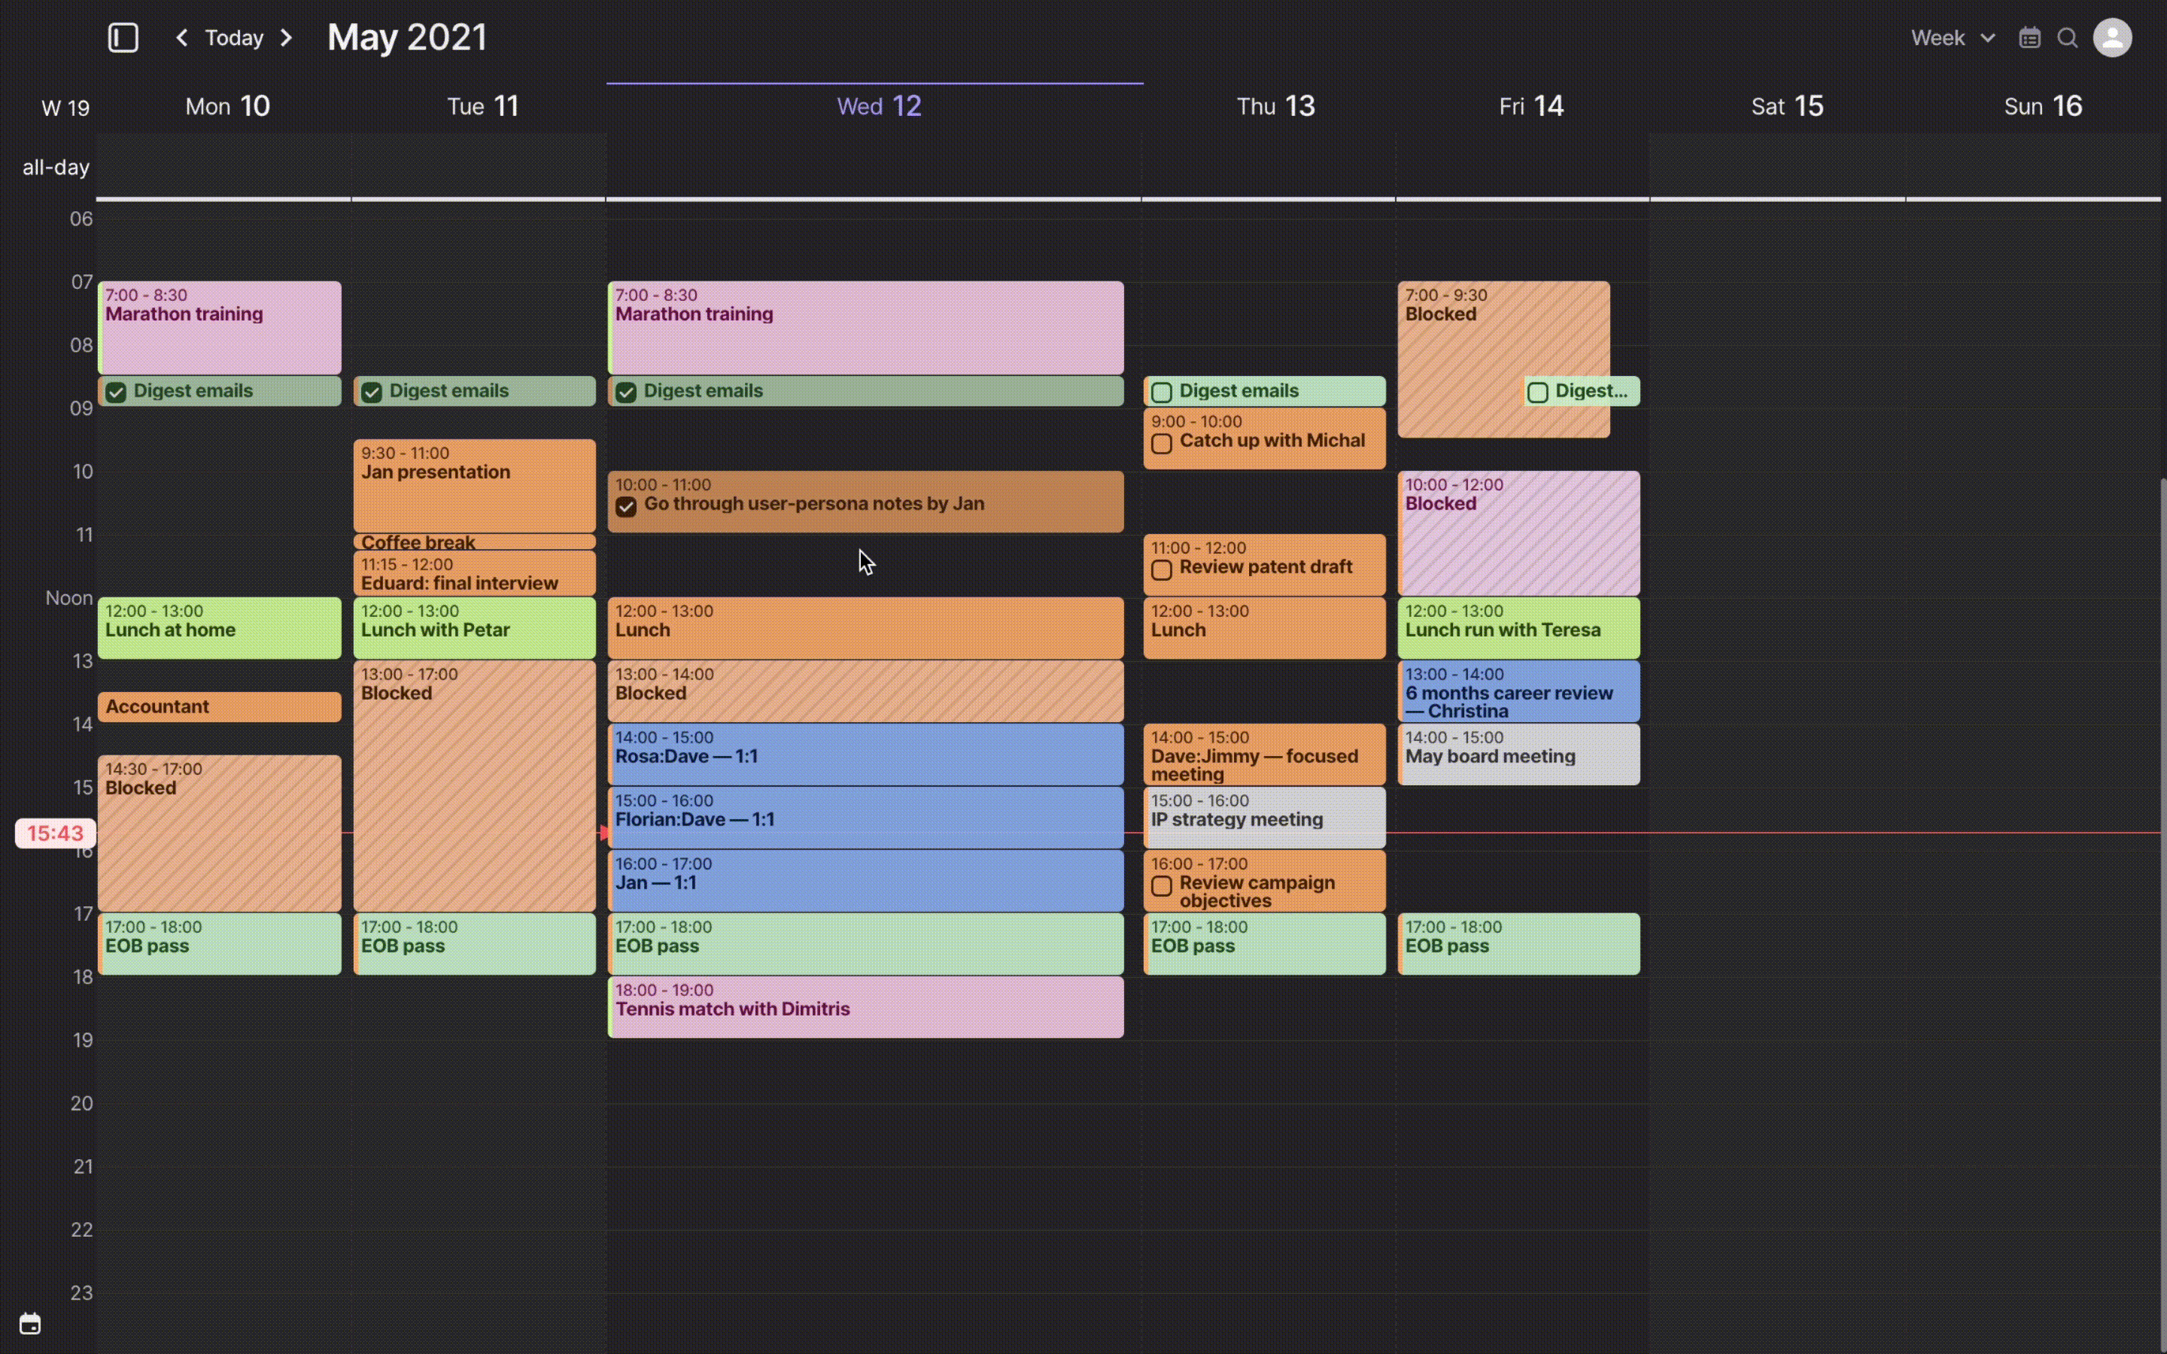Open the calendar icon at bottom-left
The height and width of the screenshot is (1354, 2167).
pos(30,1322)
